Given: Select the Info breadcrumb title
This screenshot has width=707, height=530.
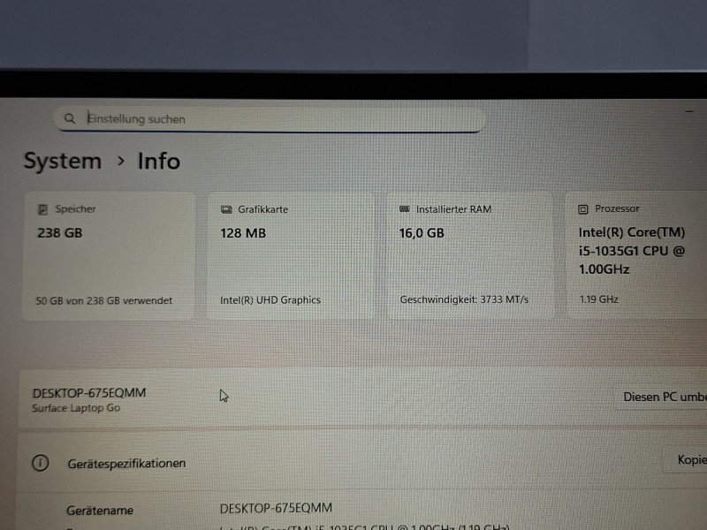Looking at the screenshot, I should (159, 161).
